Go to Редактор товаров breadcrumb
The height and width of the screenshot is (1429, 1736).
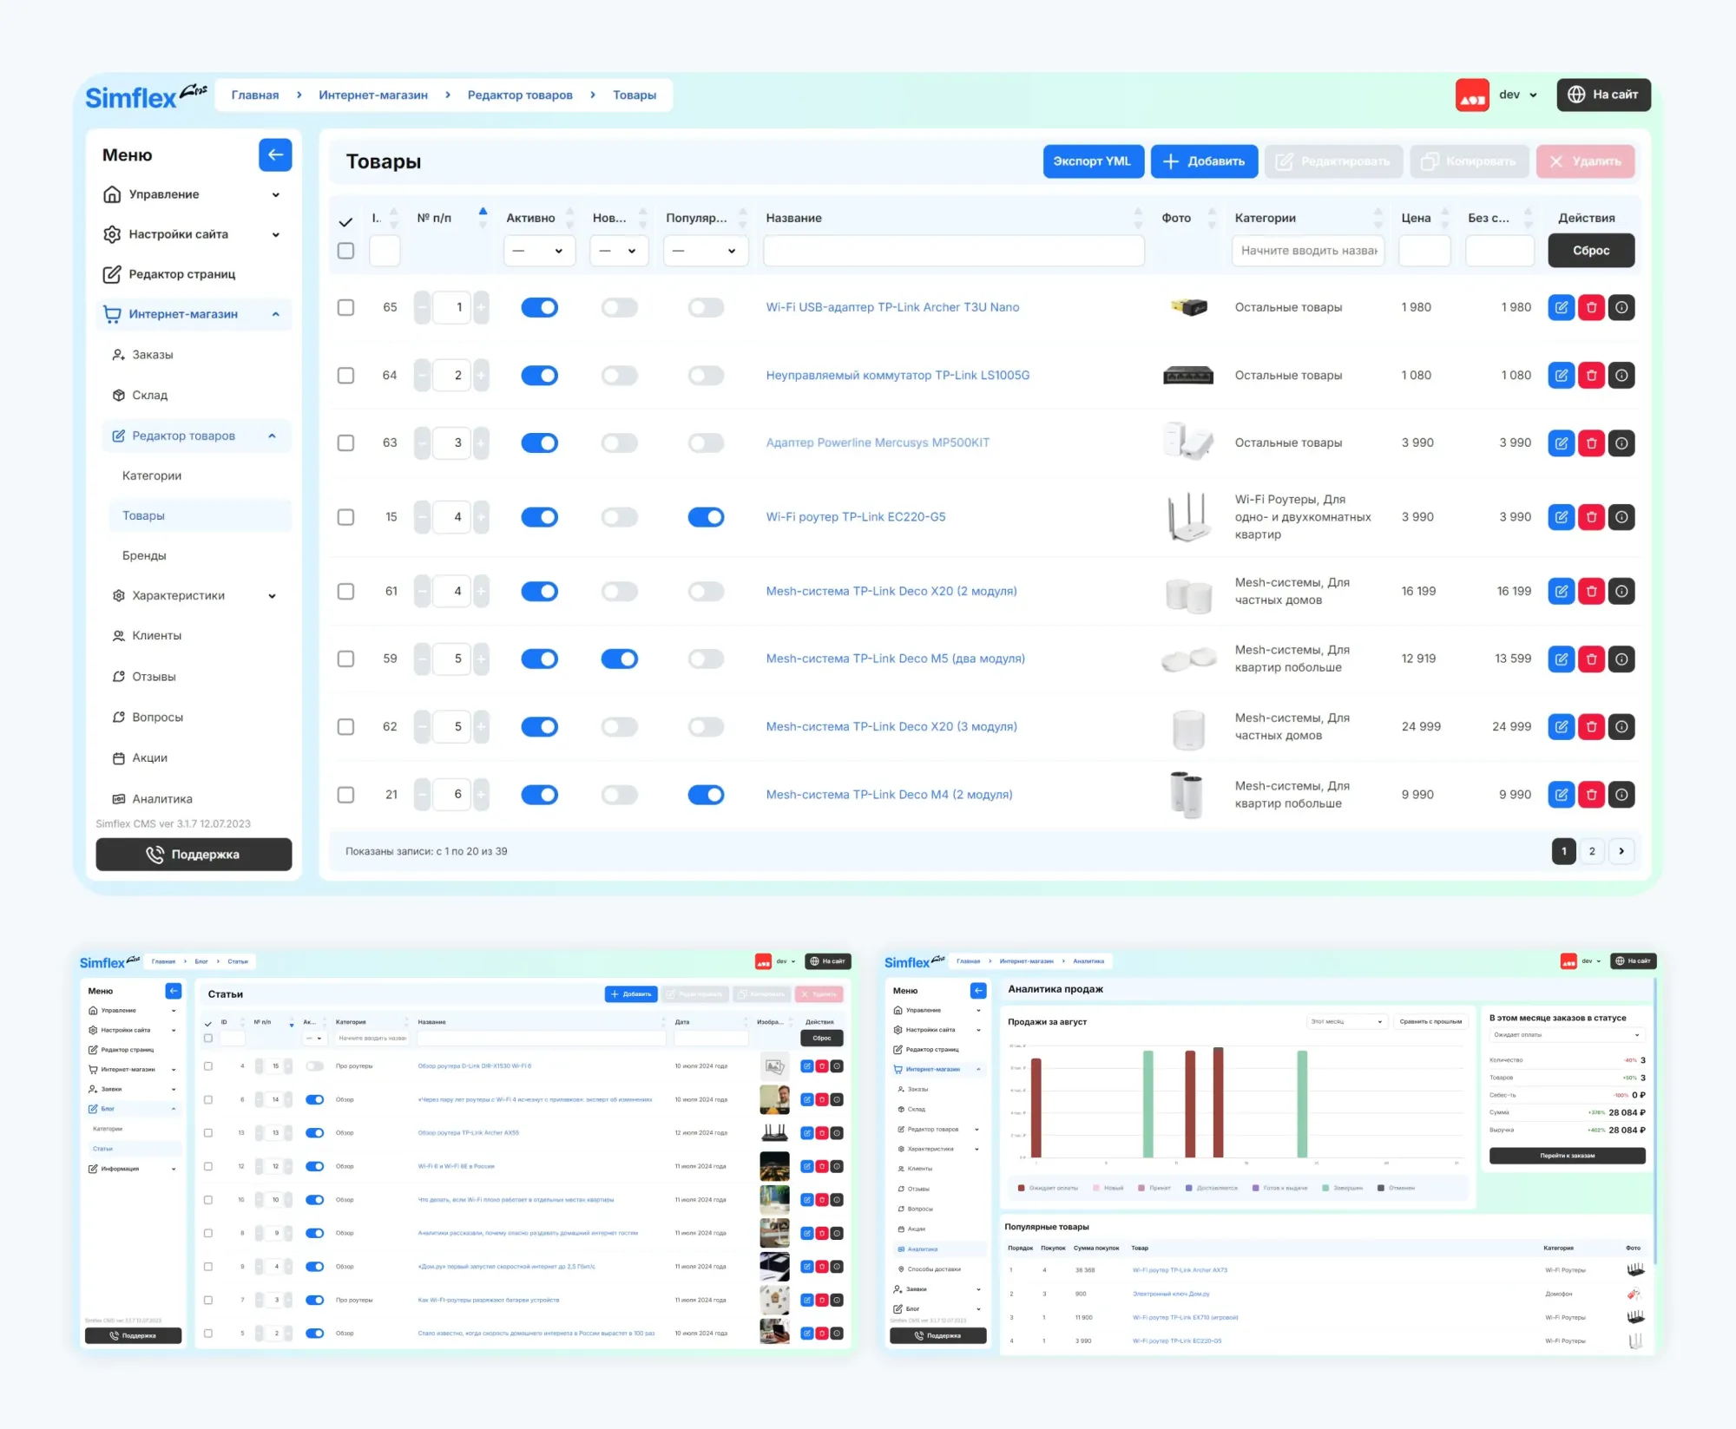[520, 95]
